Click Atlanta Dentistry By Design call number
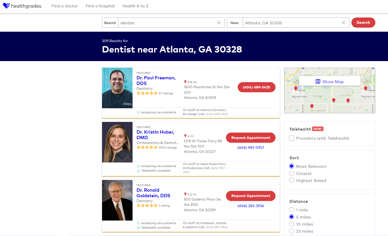 tap(217, 114)
